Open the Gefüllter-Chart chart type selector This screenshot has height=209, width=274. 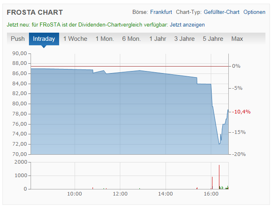pos(221,12)
